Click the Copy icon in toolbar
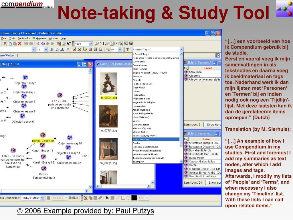This screenshot has width=293, height=220. [10, 44]
